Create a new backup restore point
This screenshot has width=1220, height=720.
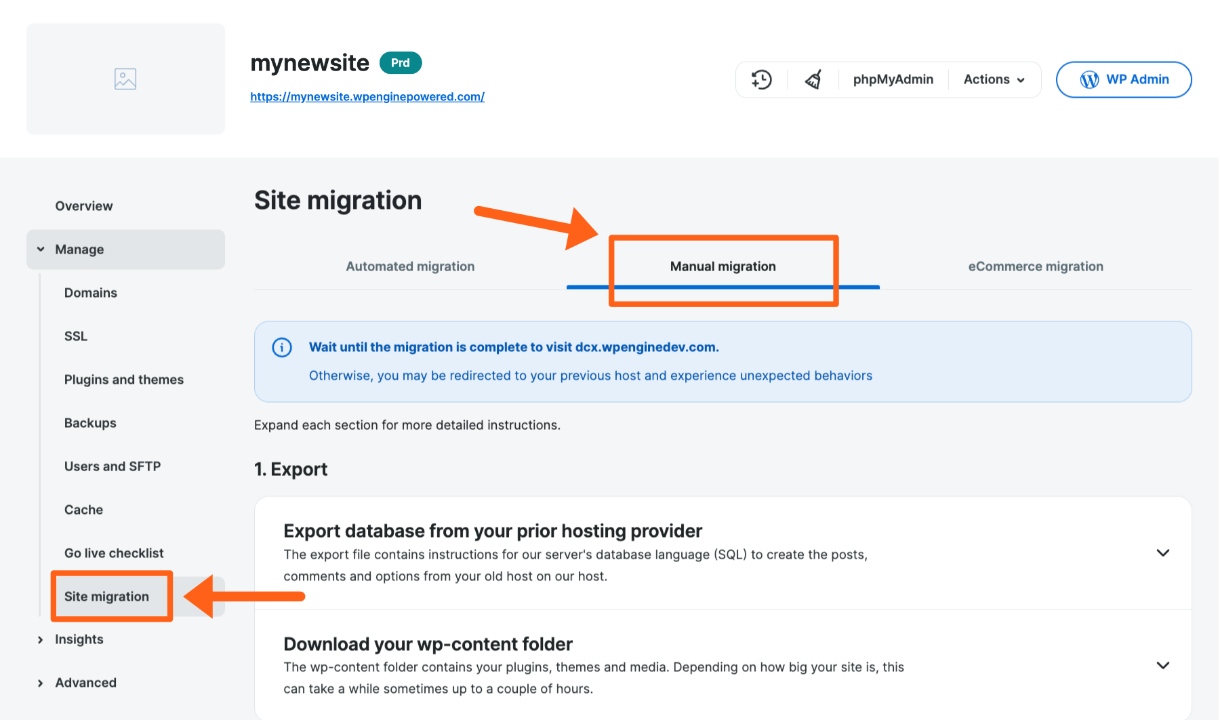pos(760,79)
